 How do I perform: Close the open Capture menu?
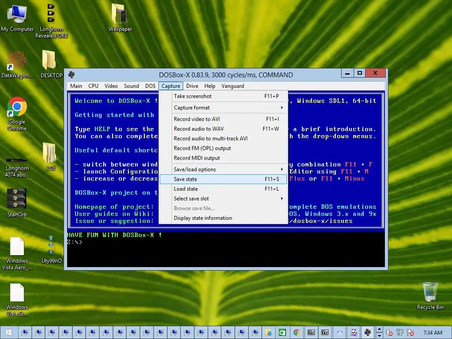point(171,86)
